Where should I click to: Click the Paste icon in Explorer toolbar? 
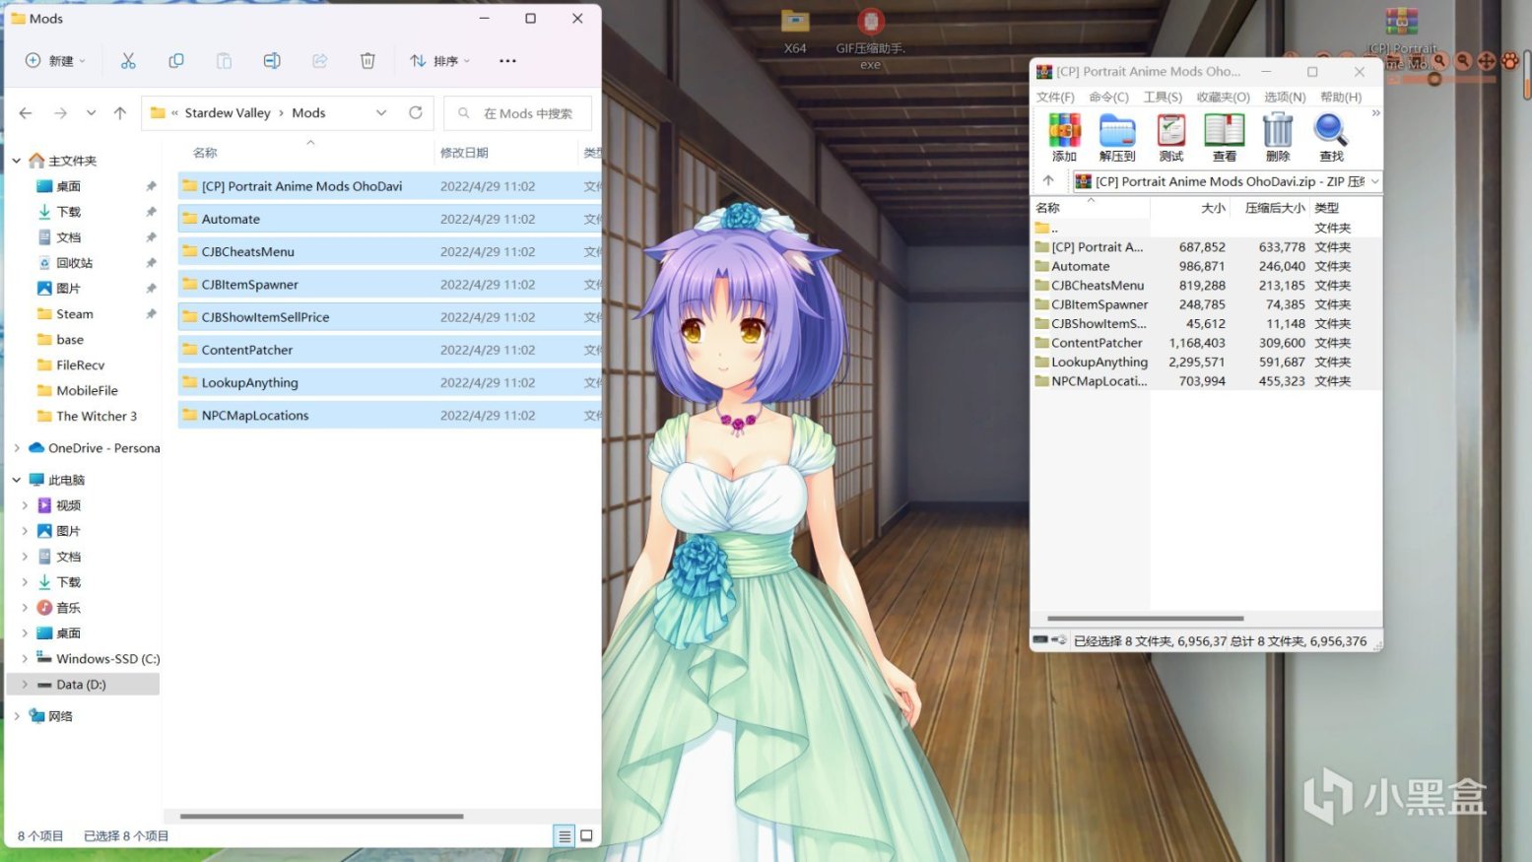224,61
